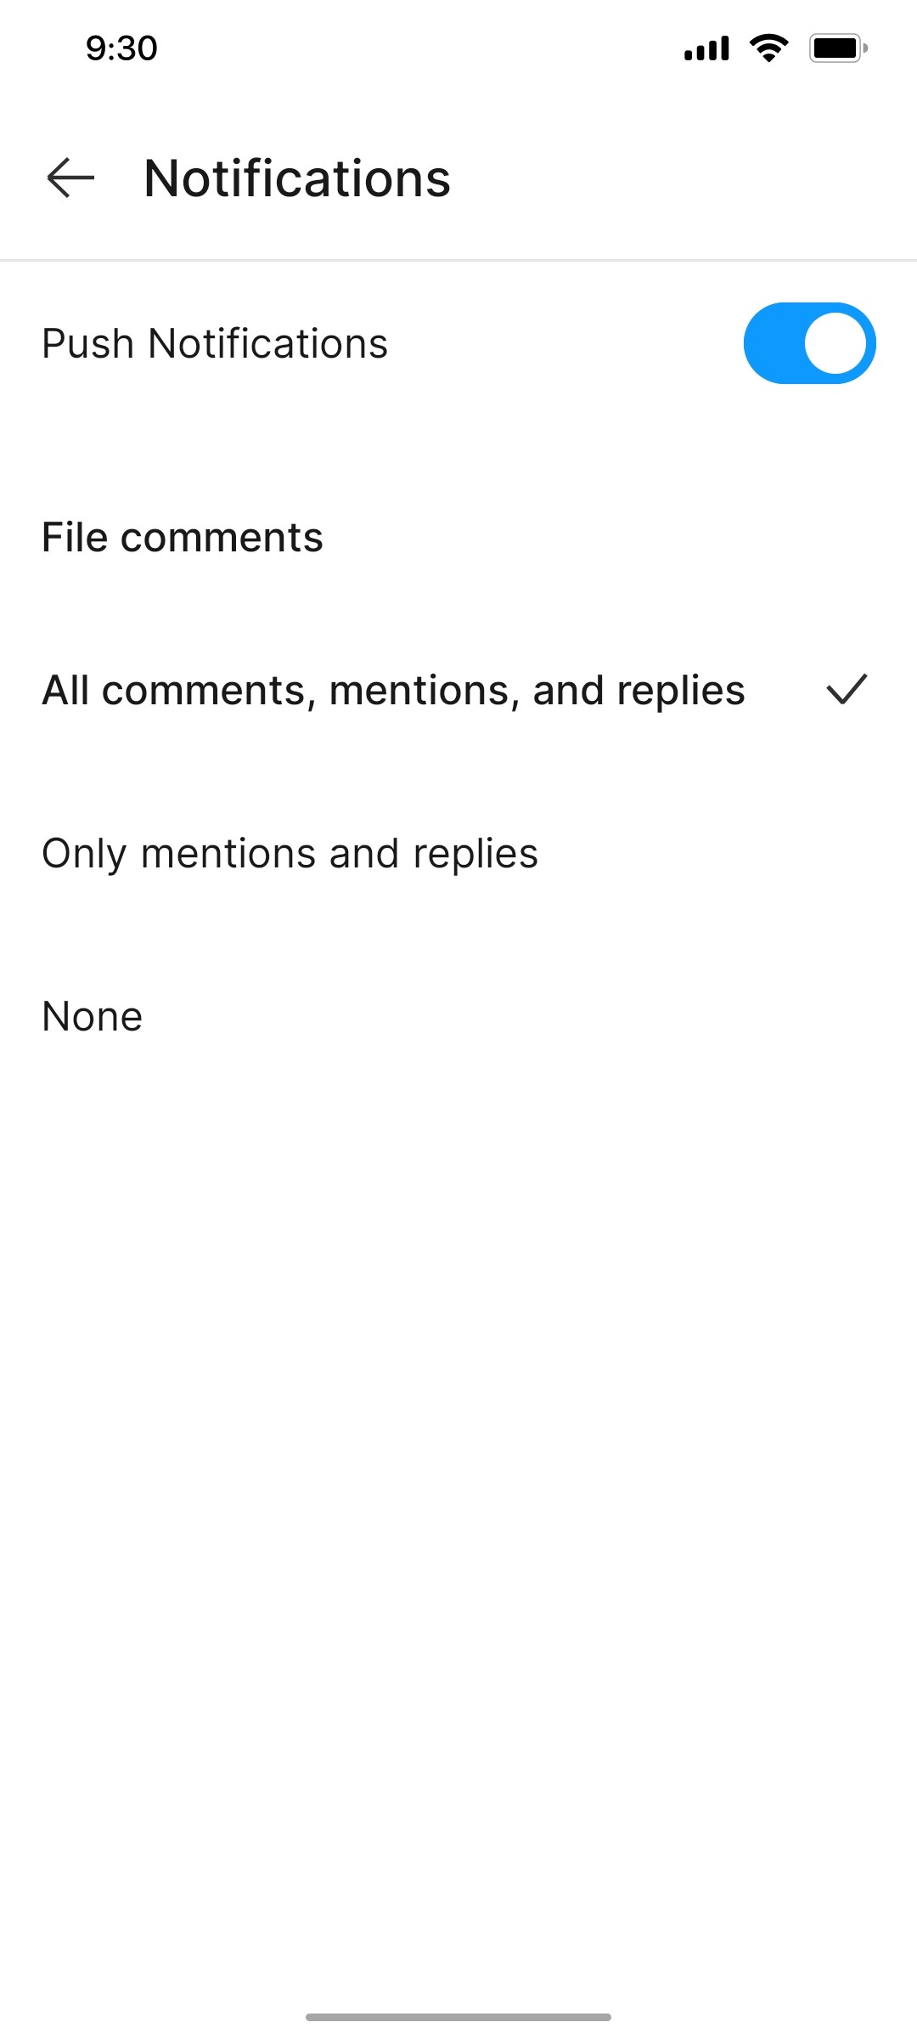Select All comments, mentions, and replies
Image resolution: width=917 pixels, height=2039 pixels.
coord(393,690)
